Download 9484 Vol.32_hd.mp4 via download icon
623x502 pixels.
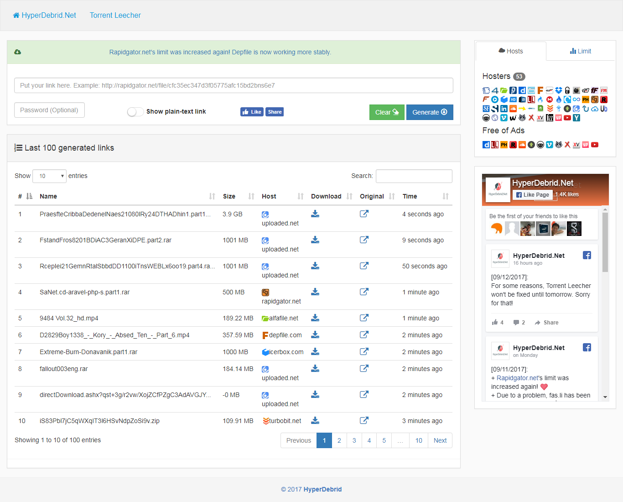point(315,318)
